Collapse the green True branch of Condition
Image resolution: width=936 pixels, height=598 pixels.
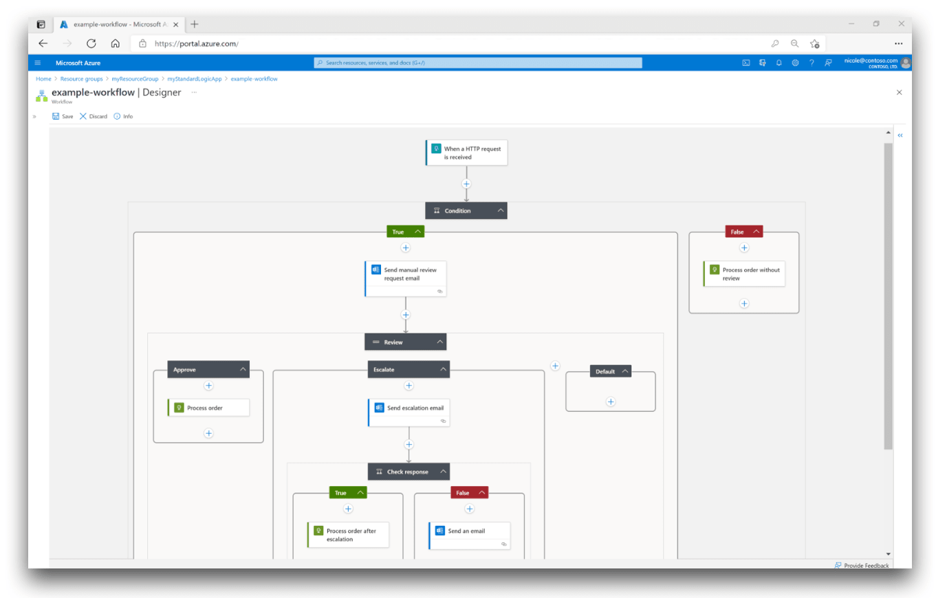click(417, 232)
